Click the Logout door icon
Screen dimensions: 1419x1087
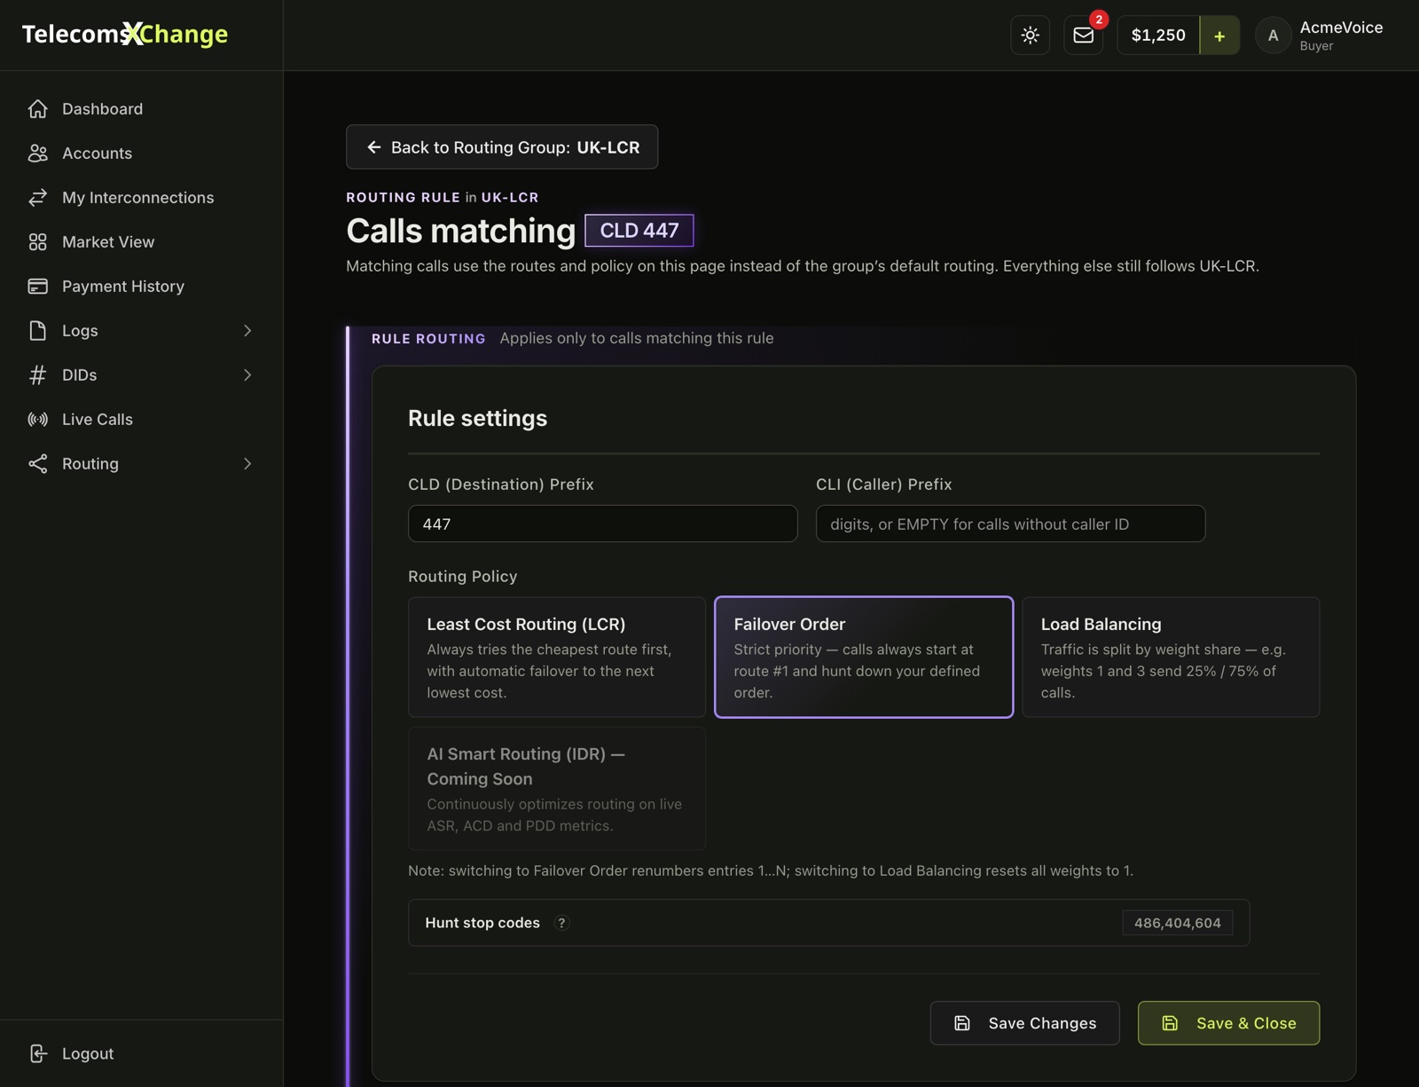[37, 1053]
